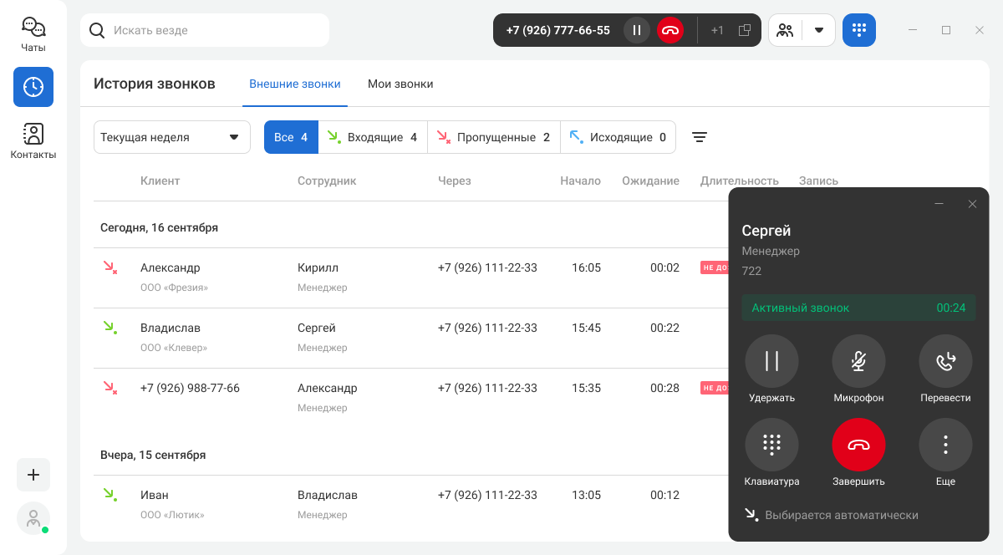Filter by Входящие calls
This screenshot has width=1003, height=555.
(x=373, y=137)
